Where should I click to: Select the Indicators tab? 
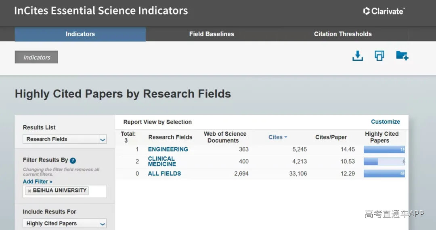(80, 34)
